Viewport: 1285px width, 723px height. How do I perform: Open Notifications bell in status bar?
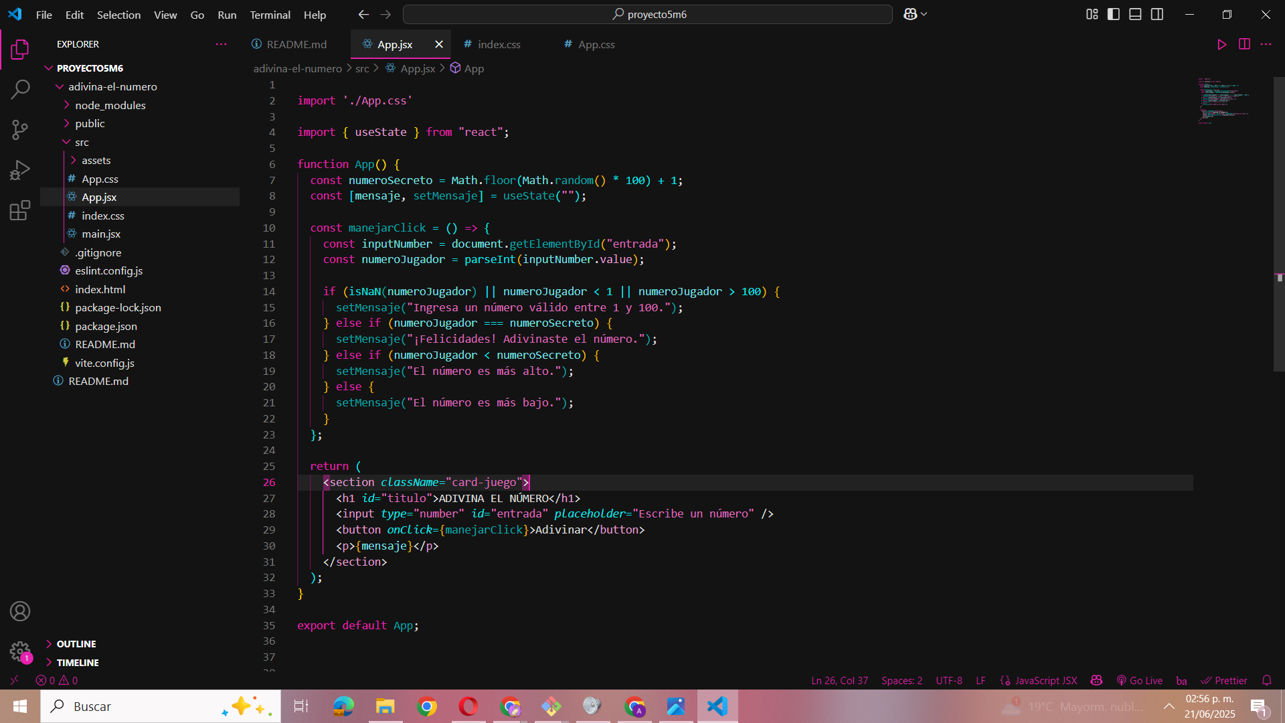(x=1267, y=680)
